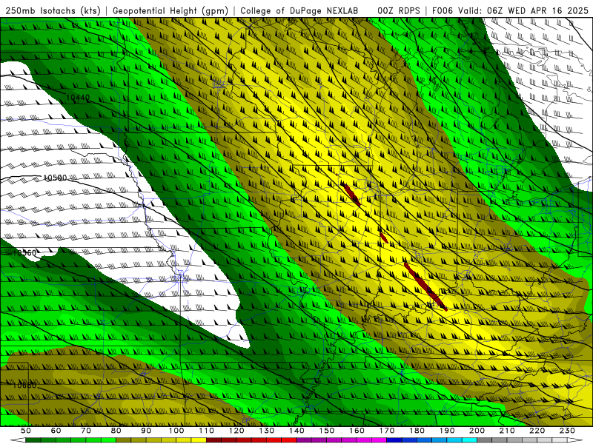Pick the bright yellow legend swatch under 100
Viewport: 593px width, 444px height.
(x=184, y=440)
